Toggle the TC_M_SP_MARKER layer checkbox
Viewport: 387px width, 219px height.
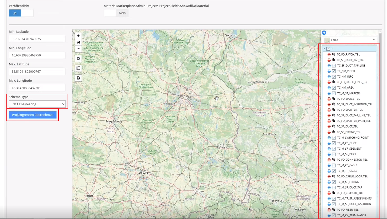(x=334, y=93)
